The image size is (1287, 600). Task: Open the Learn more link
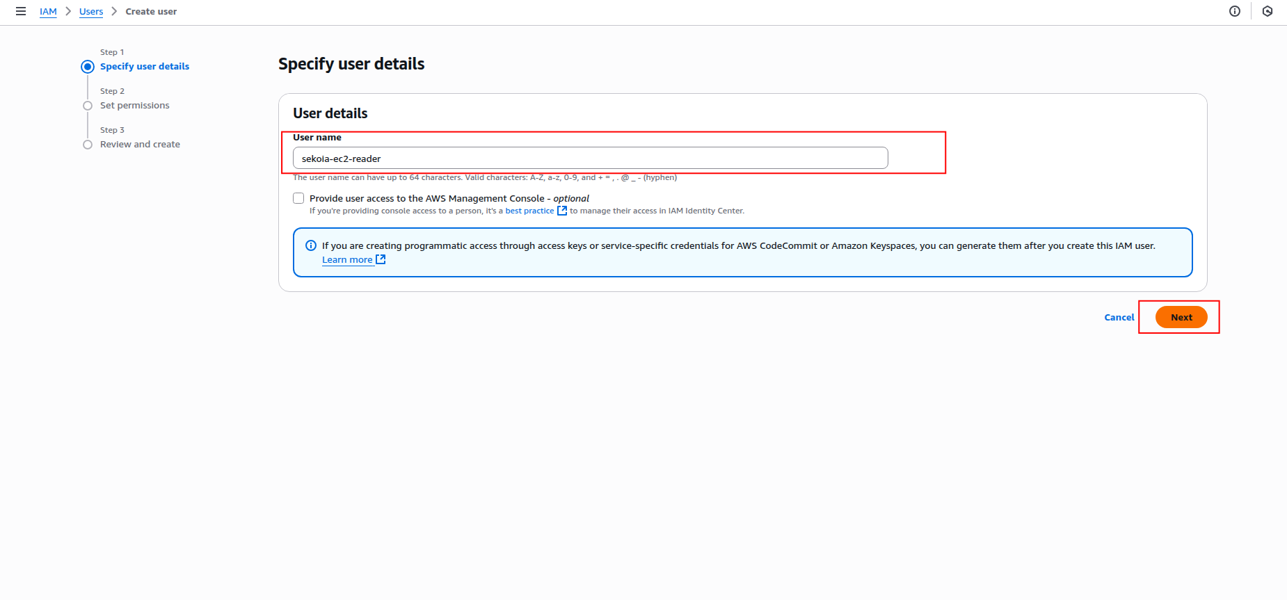347,260
